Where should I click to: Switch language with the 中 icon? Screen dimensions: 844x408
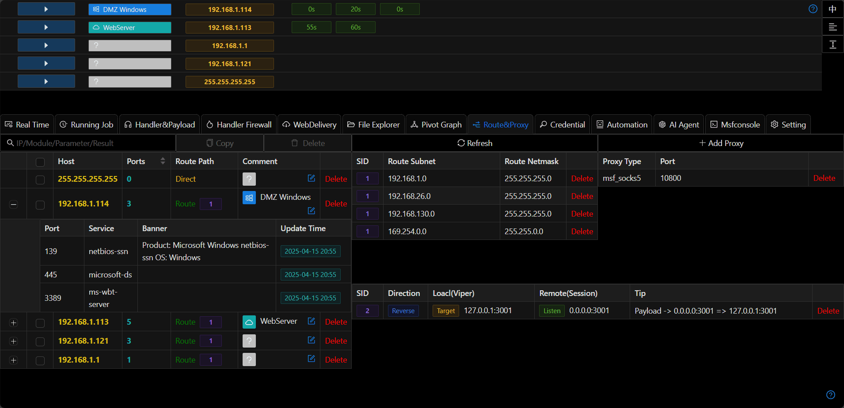833,9
